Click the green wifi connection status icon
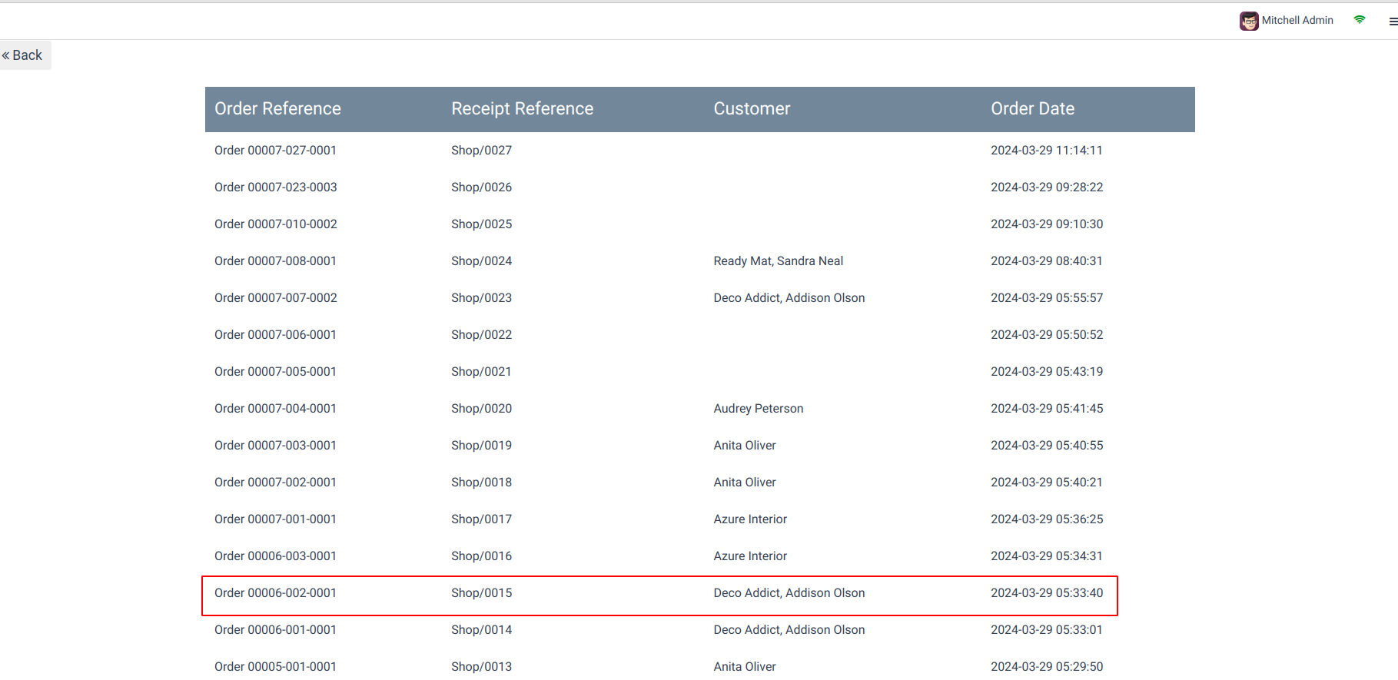Screen dimensions: 1398x680 (x=1360, y=20)
